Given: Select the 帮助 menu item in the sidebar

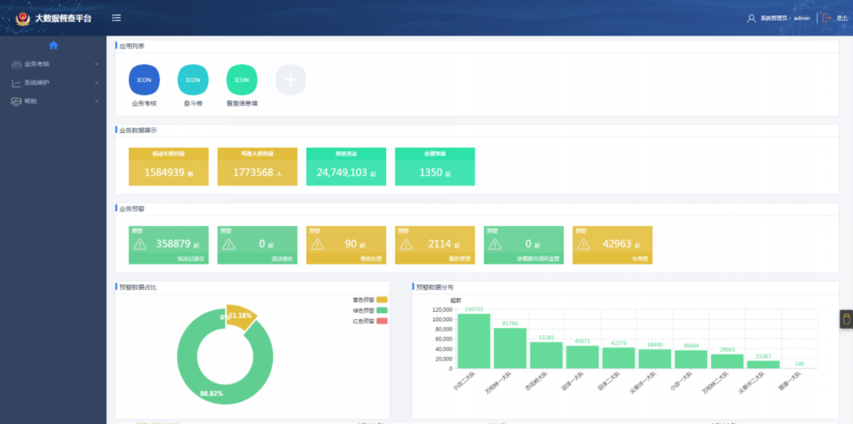Looking at the screenshot, I should (x=30, y=101).
